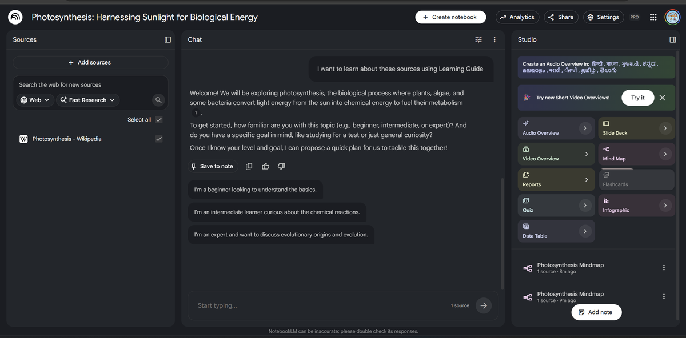Viewport: 686px width, 338px height.
Task: Open chat configuration sliders icon
Action: pyautogui.click(x=478, y=39)
